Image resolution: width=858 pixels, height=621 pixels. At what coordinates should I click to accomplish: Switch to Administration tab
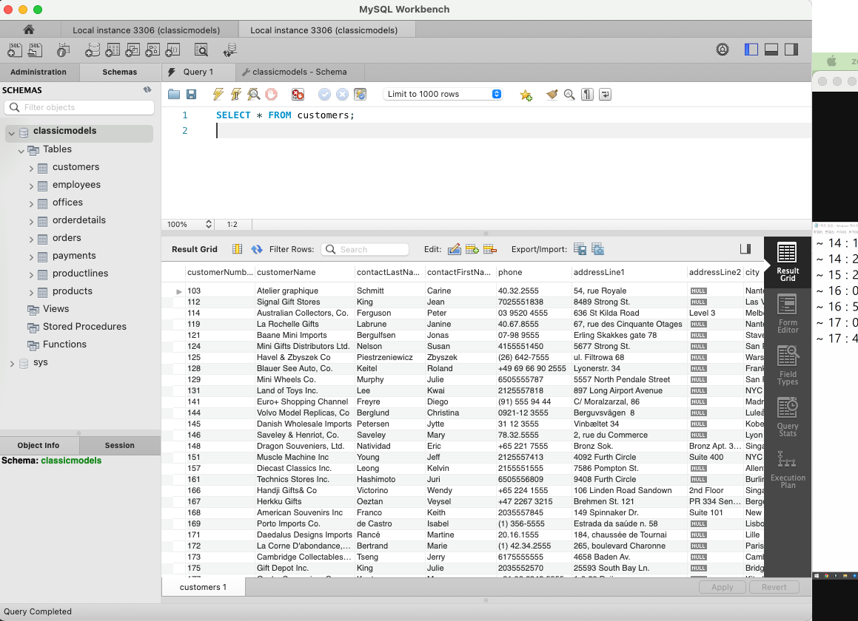point(38,72)
